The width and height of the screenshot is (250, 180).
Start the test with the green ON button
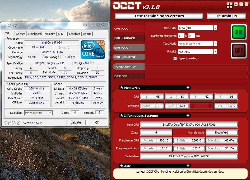(239, 32)
